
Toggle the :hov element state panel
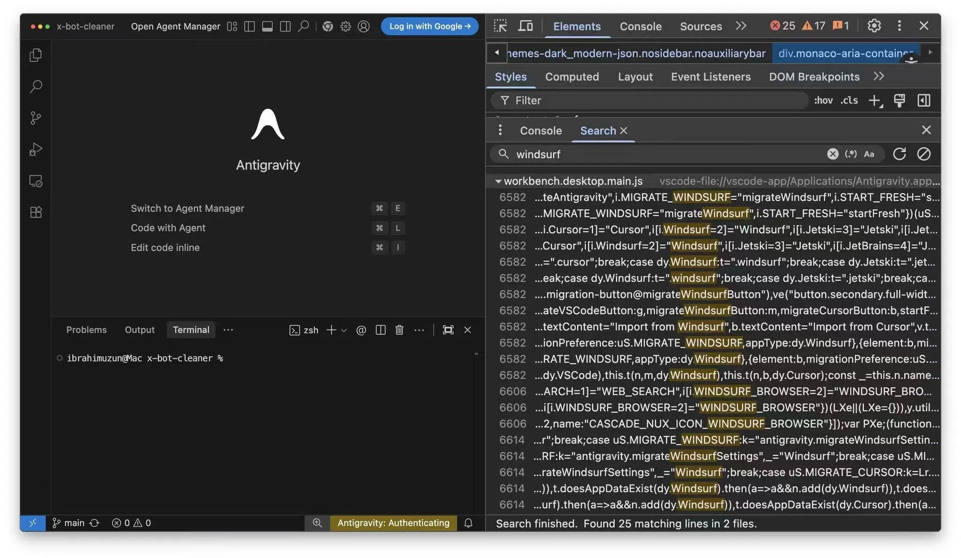823,100
